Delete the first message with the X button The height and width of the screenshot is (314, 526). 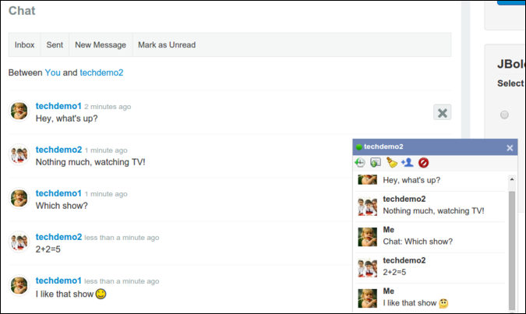click(x=443, y=113)
